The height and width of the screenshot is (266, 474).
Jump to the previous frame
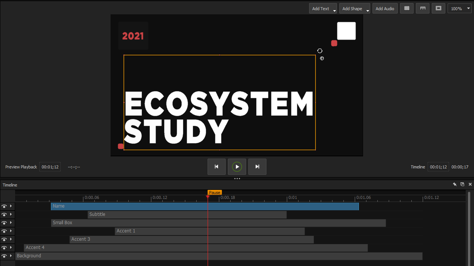coord(217,167)
